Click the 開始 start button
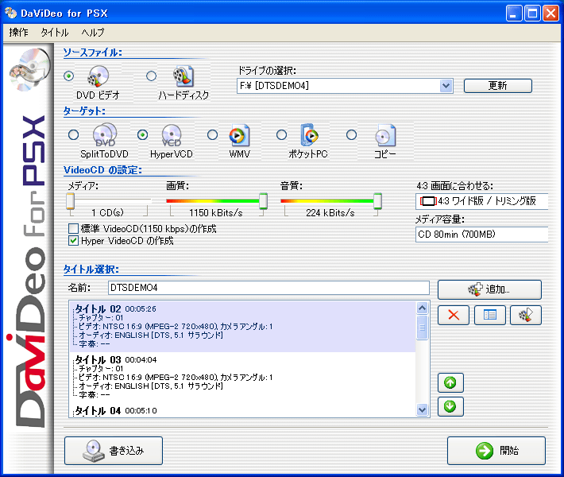564x477 pixels. pyautogui.click(x=496, y=451)
